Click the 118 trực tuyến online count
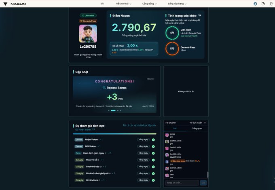The width and height of the screenshot is (275, 190). pyautogui.click(x=196, y=123)
